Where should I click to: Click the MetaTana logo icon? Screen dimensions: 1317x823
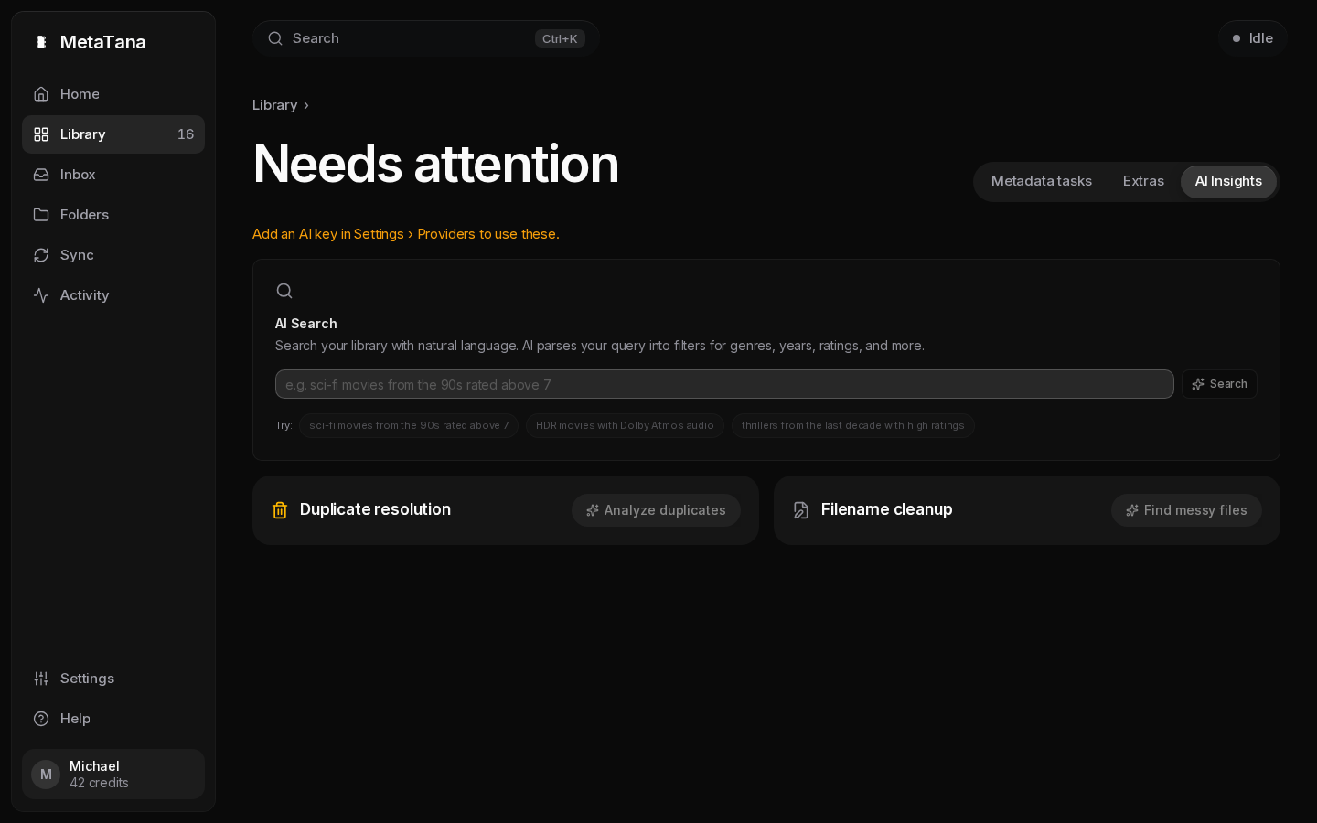[x=41, y=42]
